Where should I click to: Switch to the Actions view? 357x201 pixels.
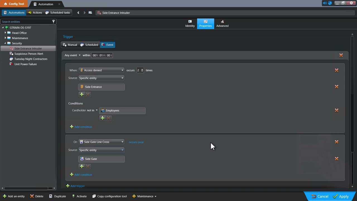pos(35,13)
